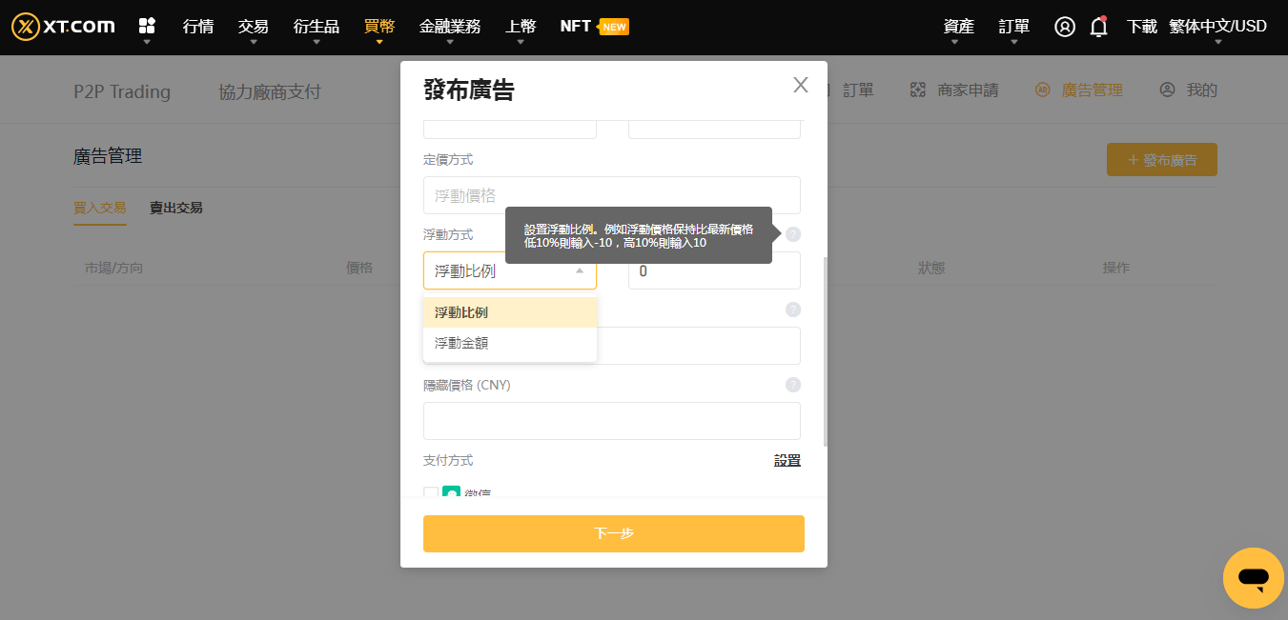Expand the 金融業務 navigation menu
Viewport: 1288px width, 620px height.
point(450,27)
